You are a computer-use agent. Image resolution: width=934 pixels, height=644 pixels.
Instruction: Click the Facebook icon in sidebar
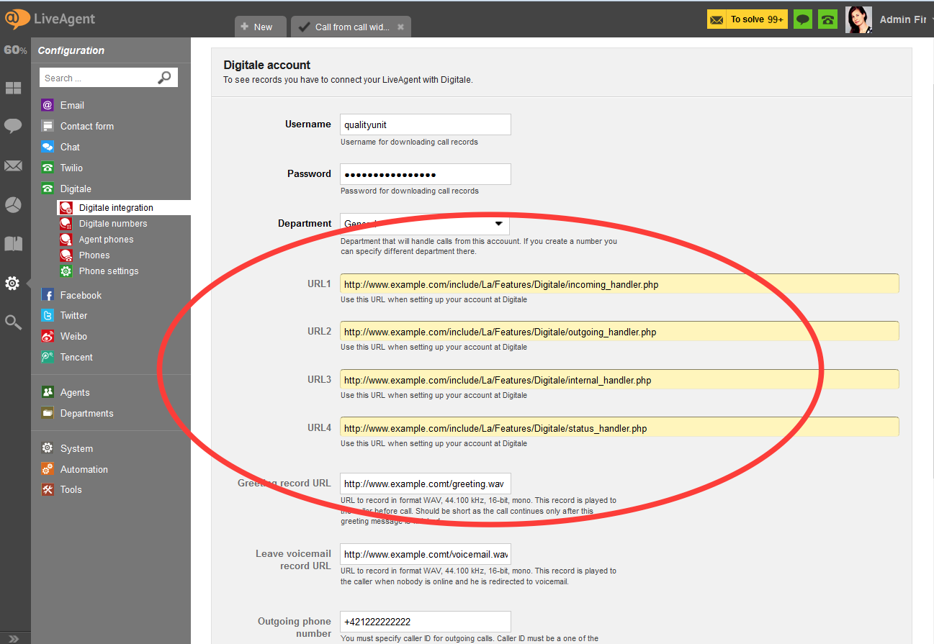pyautogui.click(x=48, y=295)
